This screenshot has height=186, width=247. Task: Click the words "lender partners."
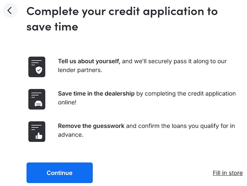click(80, 70)
